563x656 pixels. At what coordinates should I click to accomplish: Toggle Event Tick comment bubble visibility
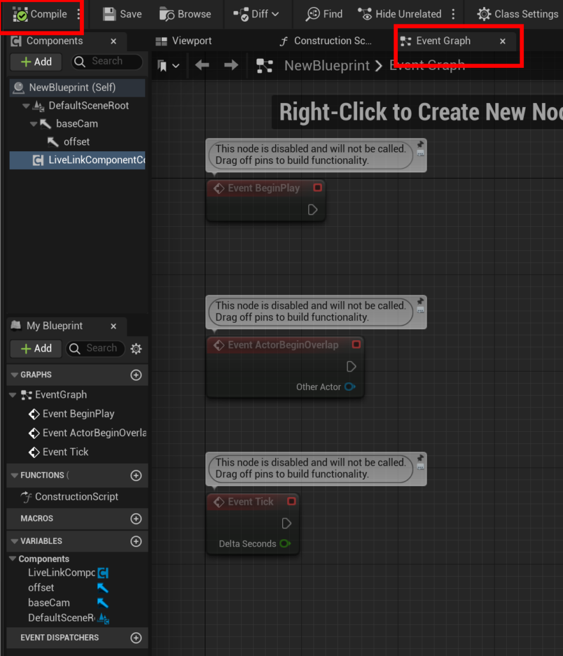tap(420, 467)
